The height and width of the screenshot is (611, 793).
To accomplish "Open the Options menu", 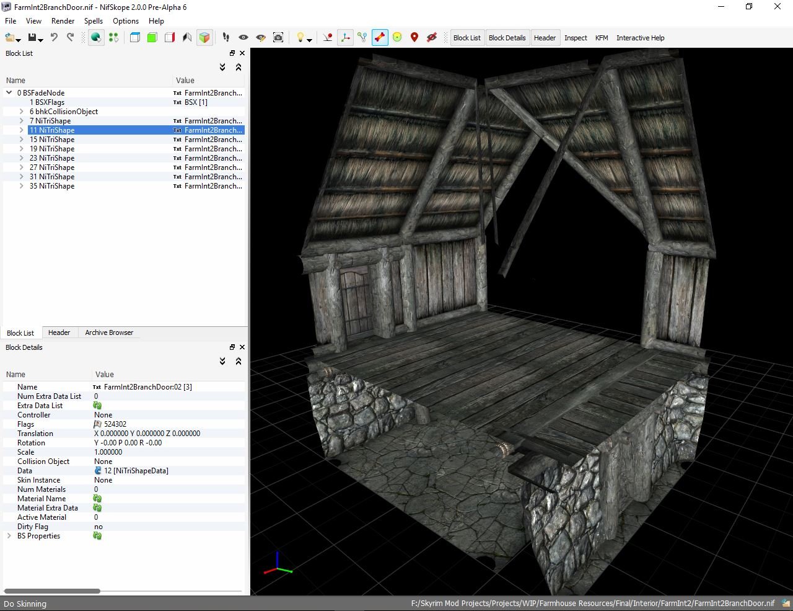I will [x=126, y=20].
